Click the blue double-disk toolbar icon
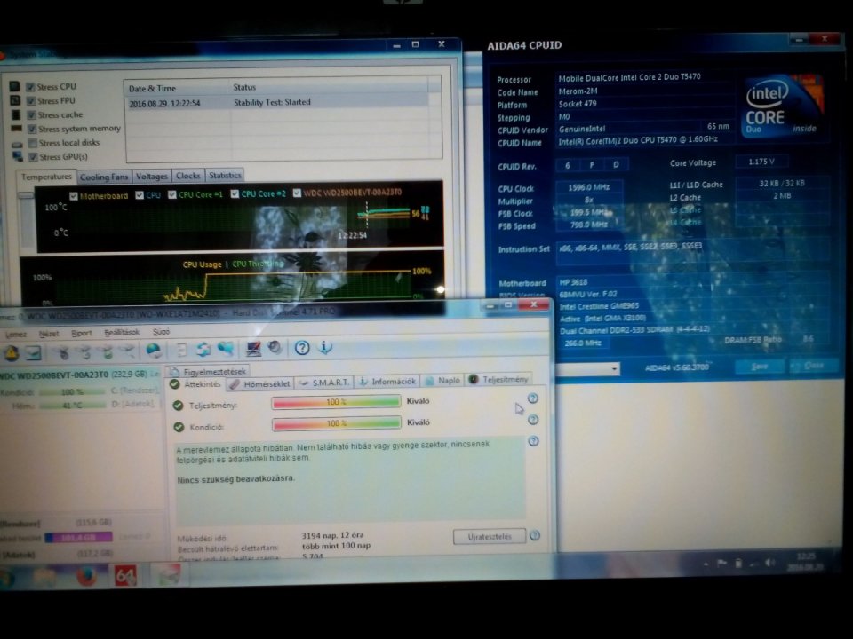This screenshot has width=853, height=639. [226, 348]
